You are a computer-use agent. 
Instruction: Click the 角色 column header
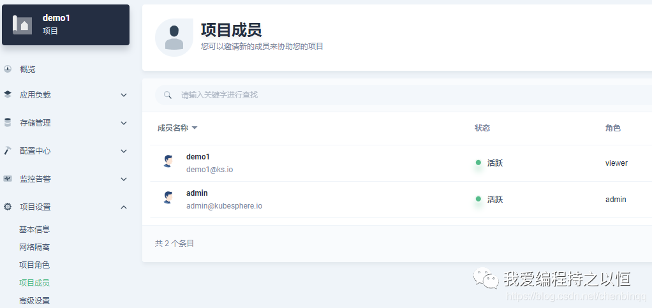point(613,128)
